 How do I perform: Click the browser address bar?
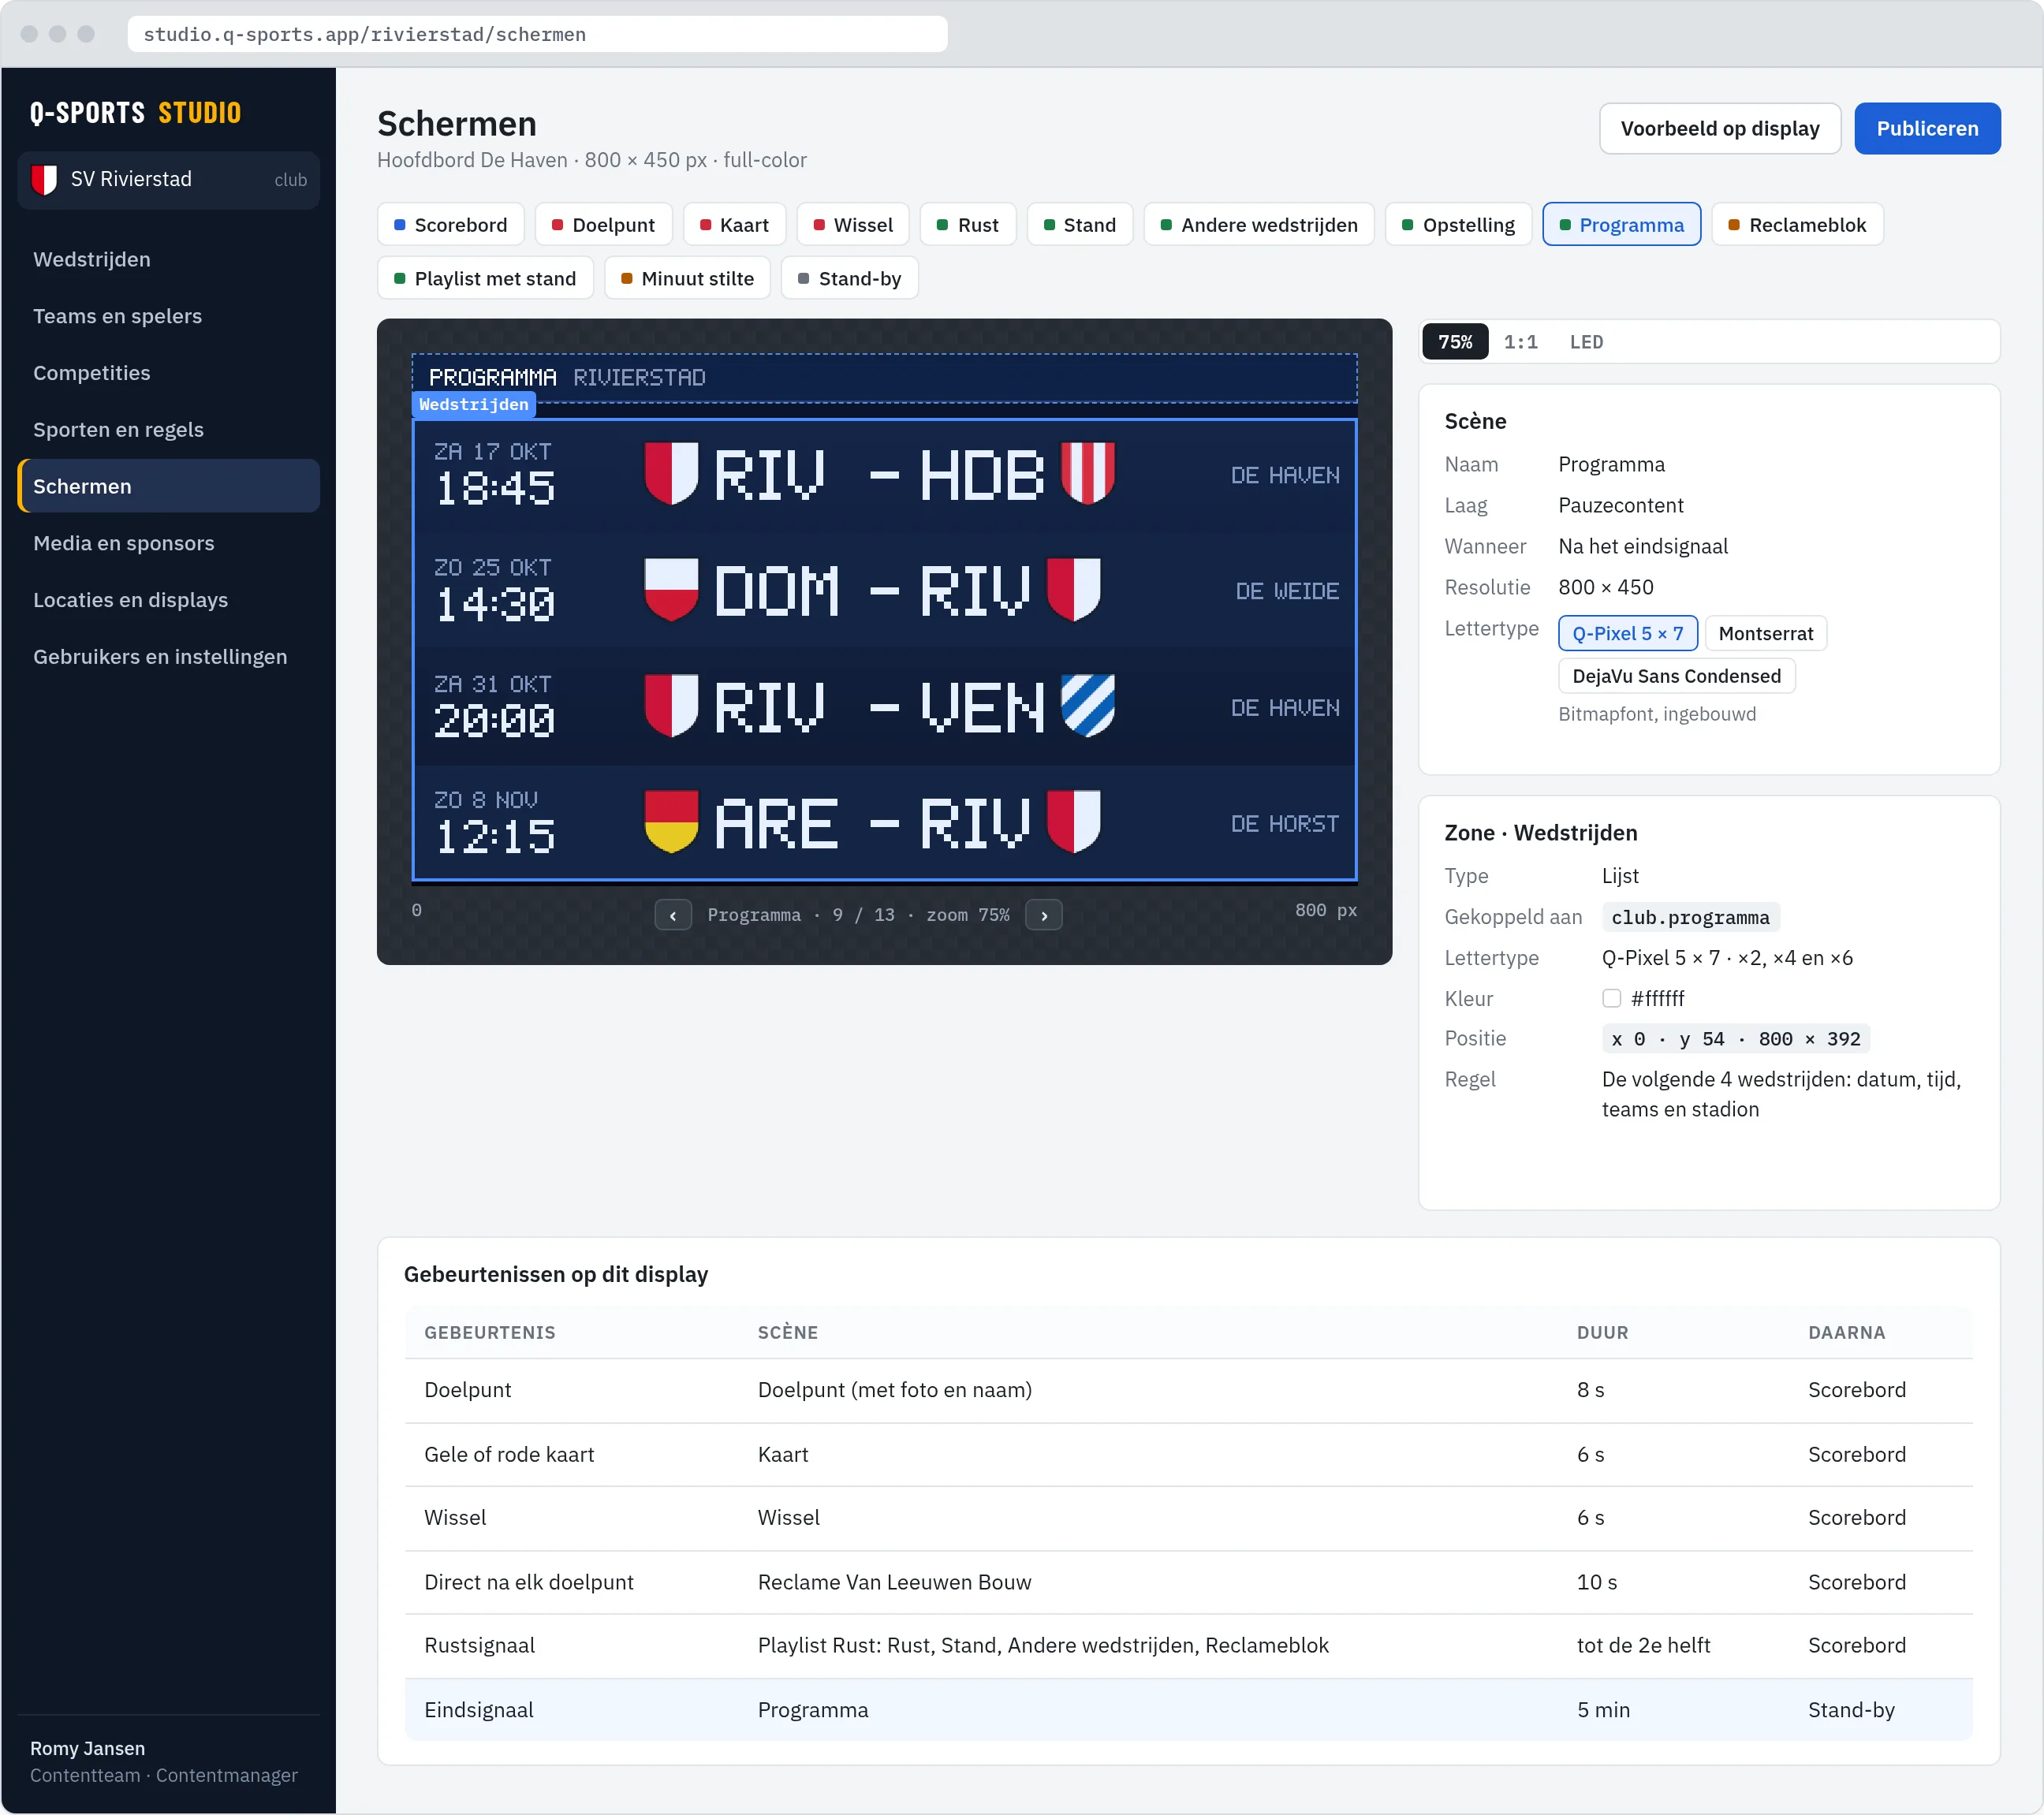pyautogui.click(x=537, y=34)
